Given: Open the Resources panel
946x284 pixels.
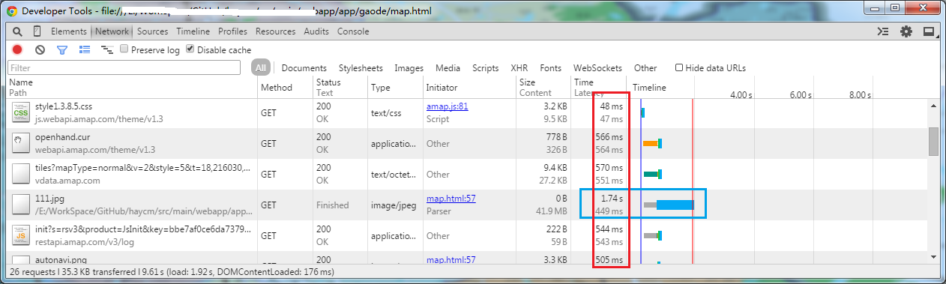Looking at the screenshot, I should [275, 31].
